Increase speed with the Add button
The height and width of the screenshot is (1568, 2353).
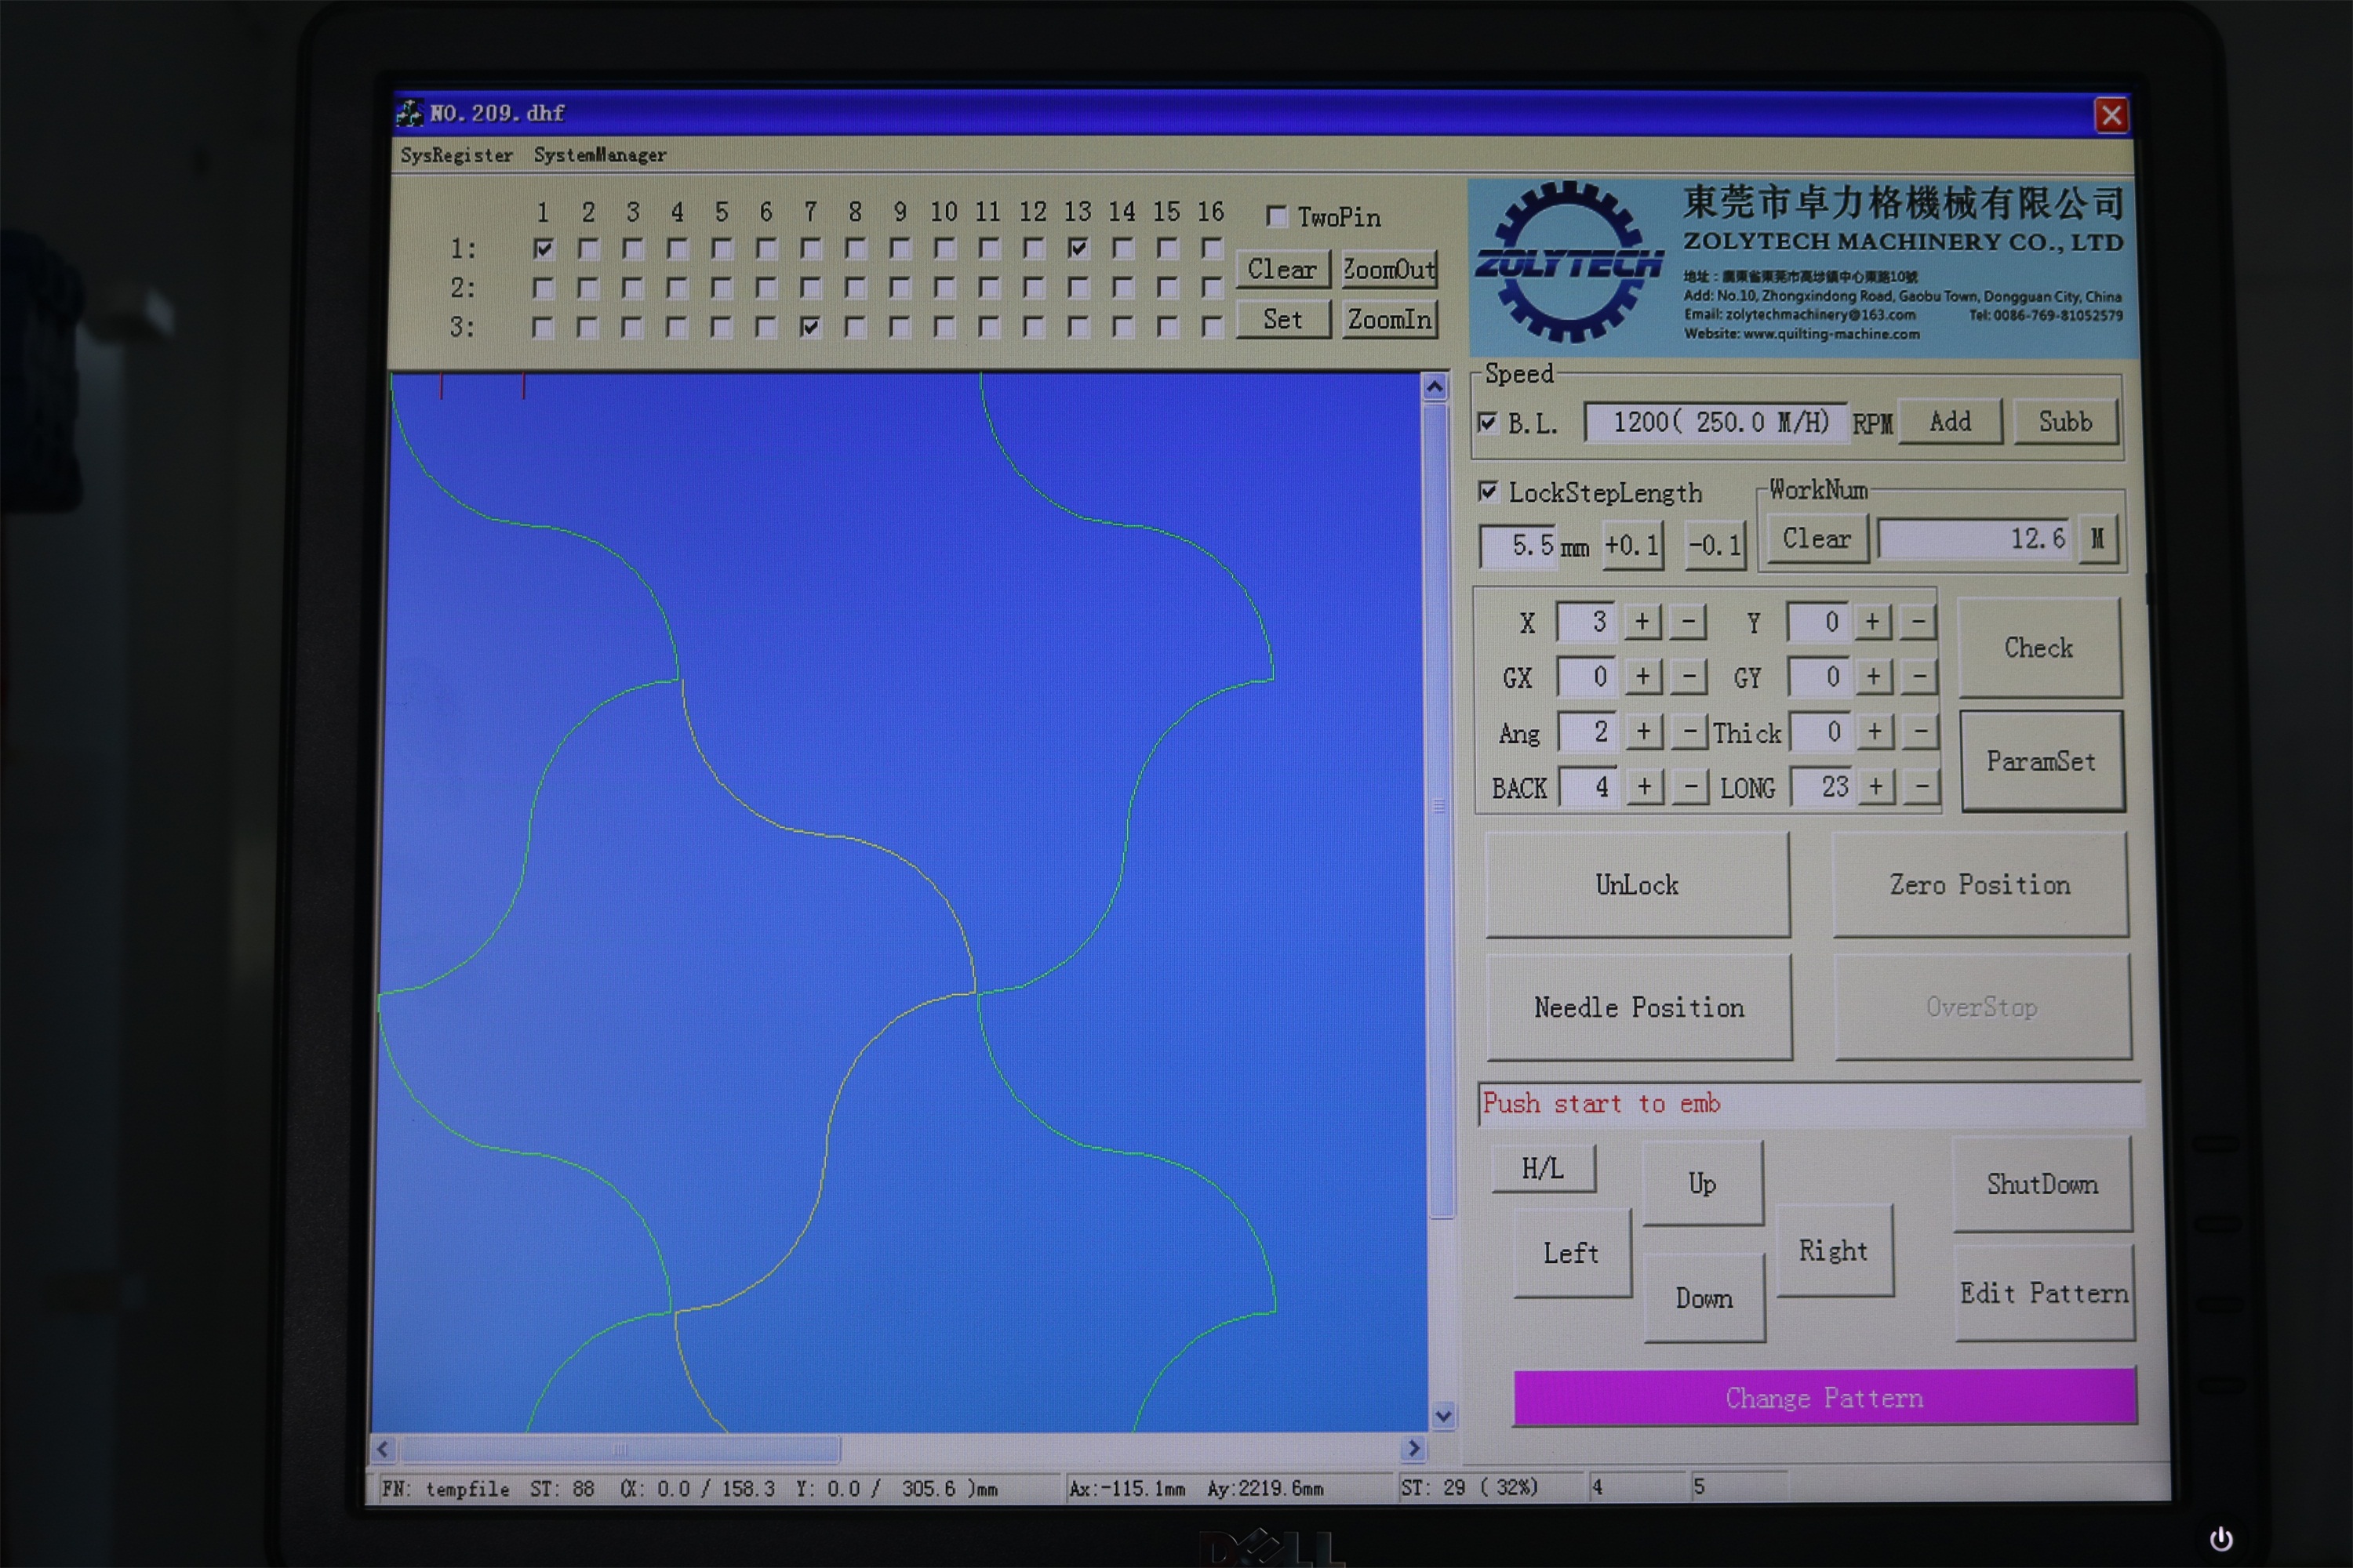click(x=1950, y=421)
